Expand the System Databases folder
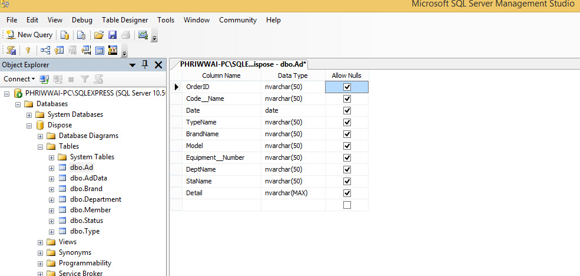Image resolution: width=580 pixels, height=276 pixels. [29, 115]
